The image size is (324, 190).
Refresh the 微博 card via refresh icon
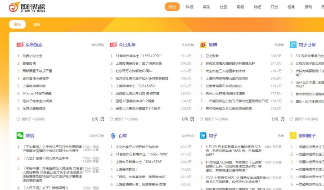(202, 119)
